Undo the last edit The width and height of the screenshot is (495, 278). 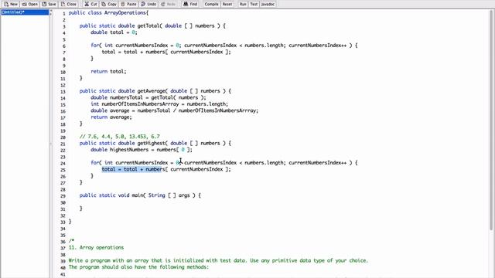click(x=148, y=4)
